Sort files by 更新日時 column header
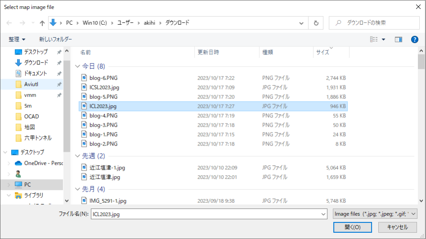 [x=208, y=52]
